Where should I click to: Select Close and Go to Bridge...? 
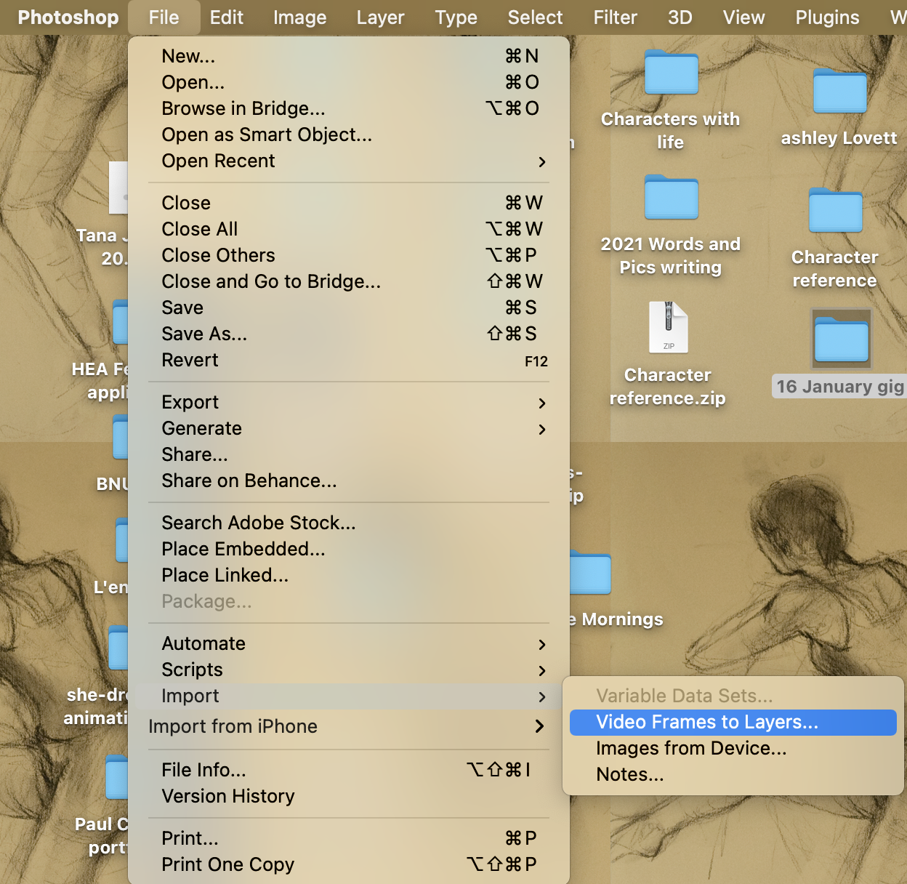(349, 281)
